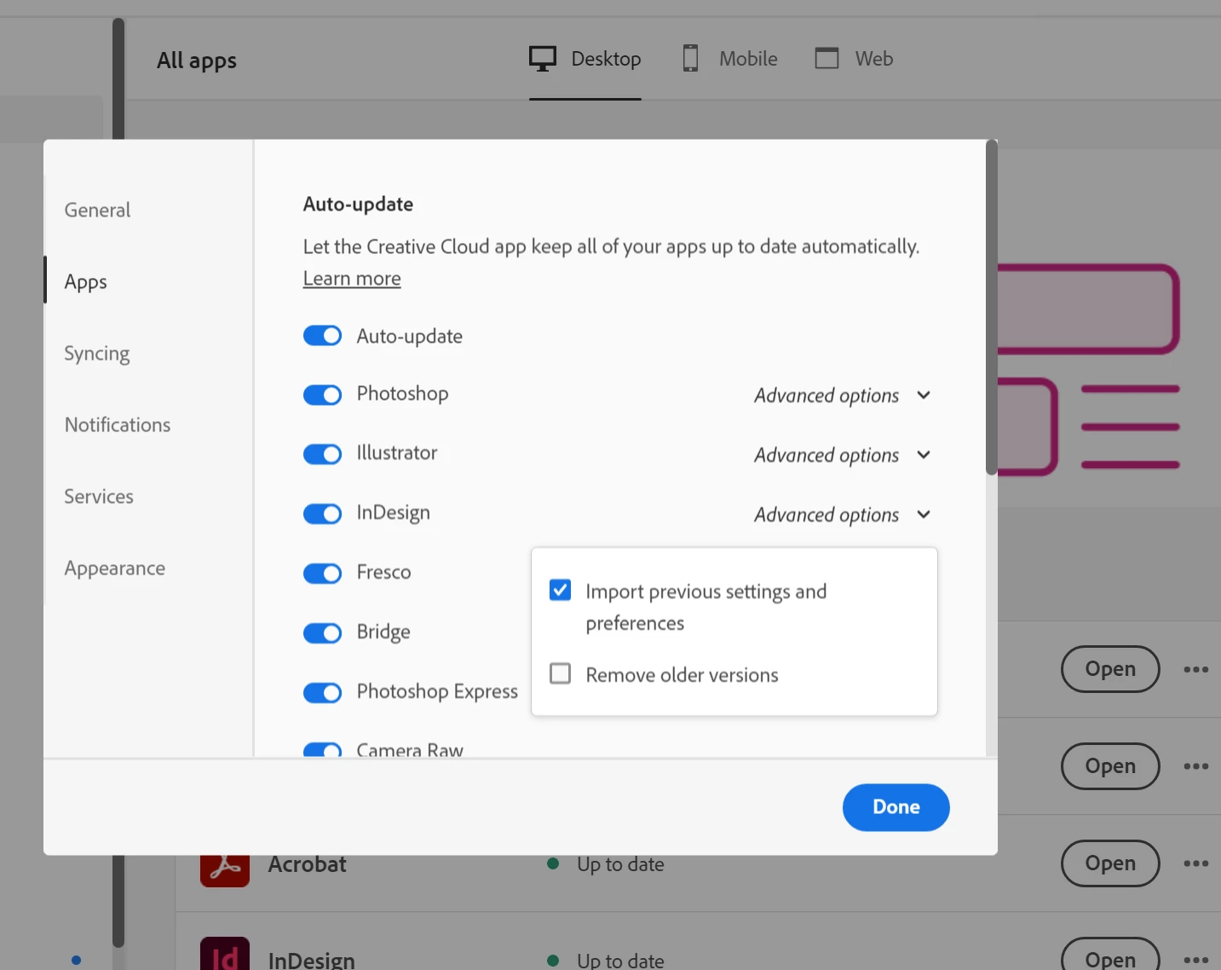Image resolution: width=1221 pixels, height=970 pixels.
Task: Click Open button for Acrobat
Action: 1109,863
